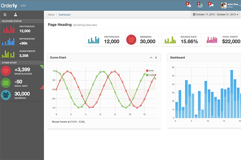The height and width of the screenshot is (160, 241).
Task: Click the tallest bar in Dashboard chart
Action: 231,94
